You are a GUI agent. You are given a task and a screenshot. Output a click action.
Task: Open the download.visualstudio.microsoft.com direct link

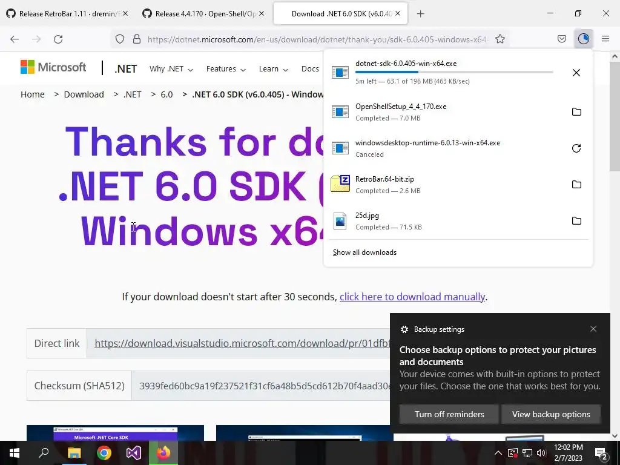[242, 343]
